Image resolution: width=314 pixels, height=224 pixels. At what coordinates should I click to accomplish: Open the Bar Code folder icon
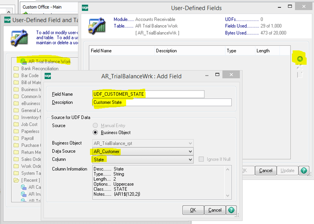[x=16, y=75]
